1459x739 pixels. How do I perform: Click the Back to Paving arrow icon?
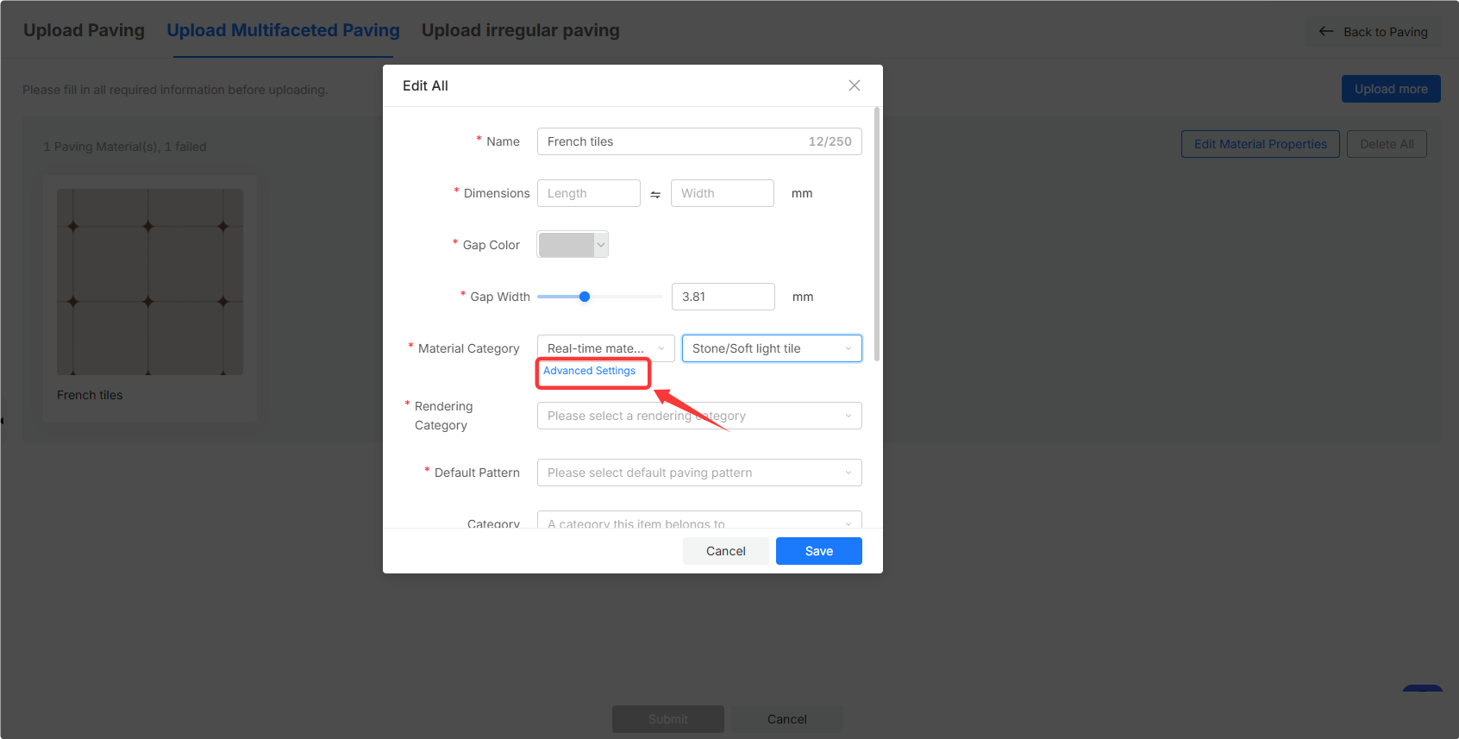(x=1326, y=31)
